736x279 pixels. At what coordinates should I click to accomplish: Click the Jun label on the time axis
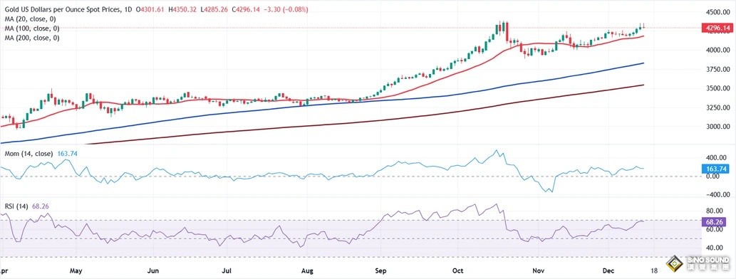[x=152, y=271]
